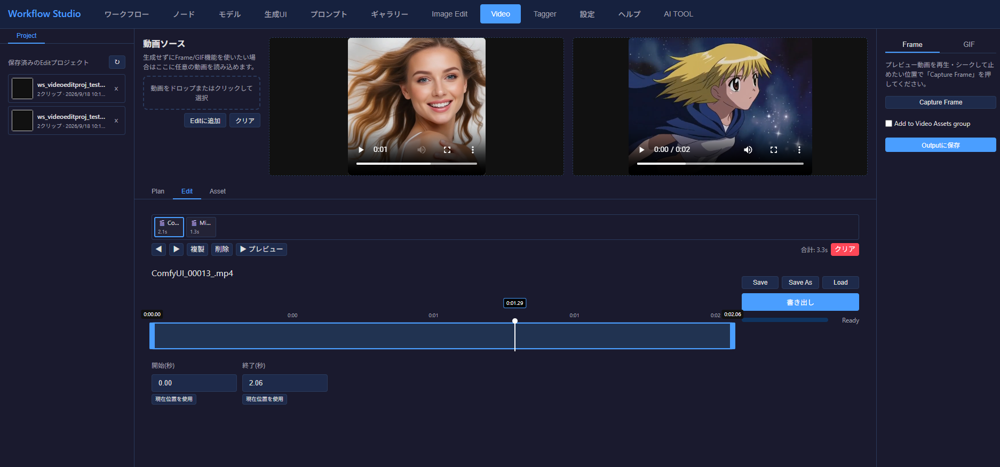Play the right anime video
The width and height of the screenshot is (1000, 467).
pyautogui.click(x=642, y=150)
